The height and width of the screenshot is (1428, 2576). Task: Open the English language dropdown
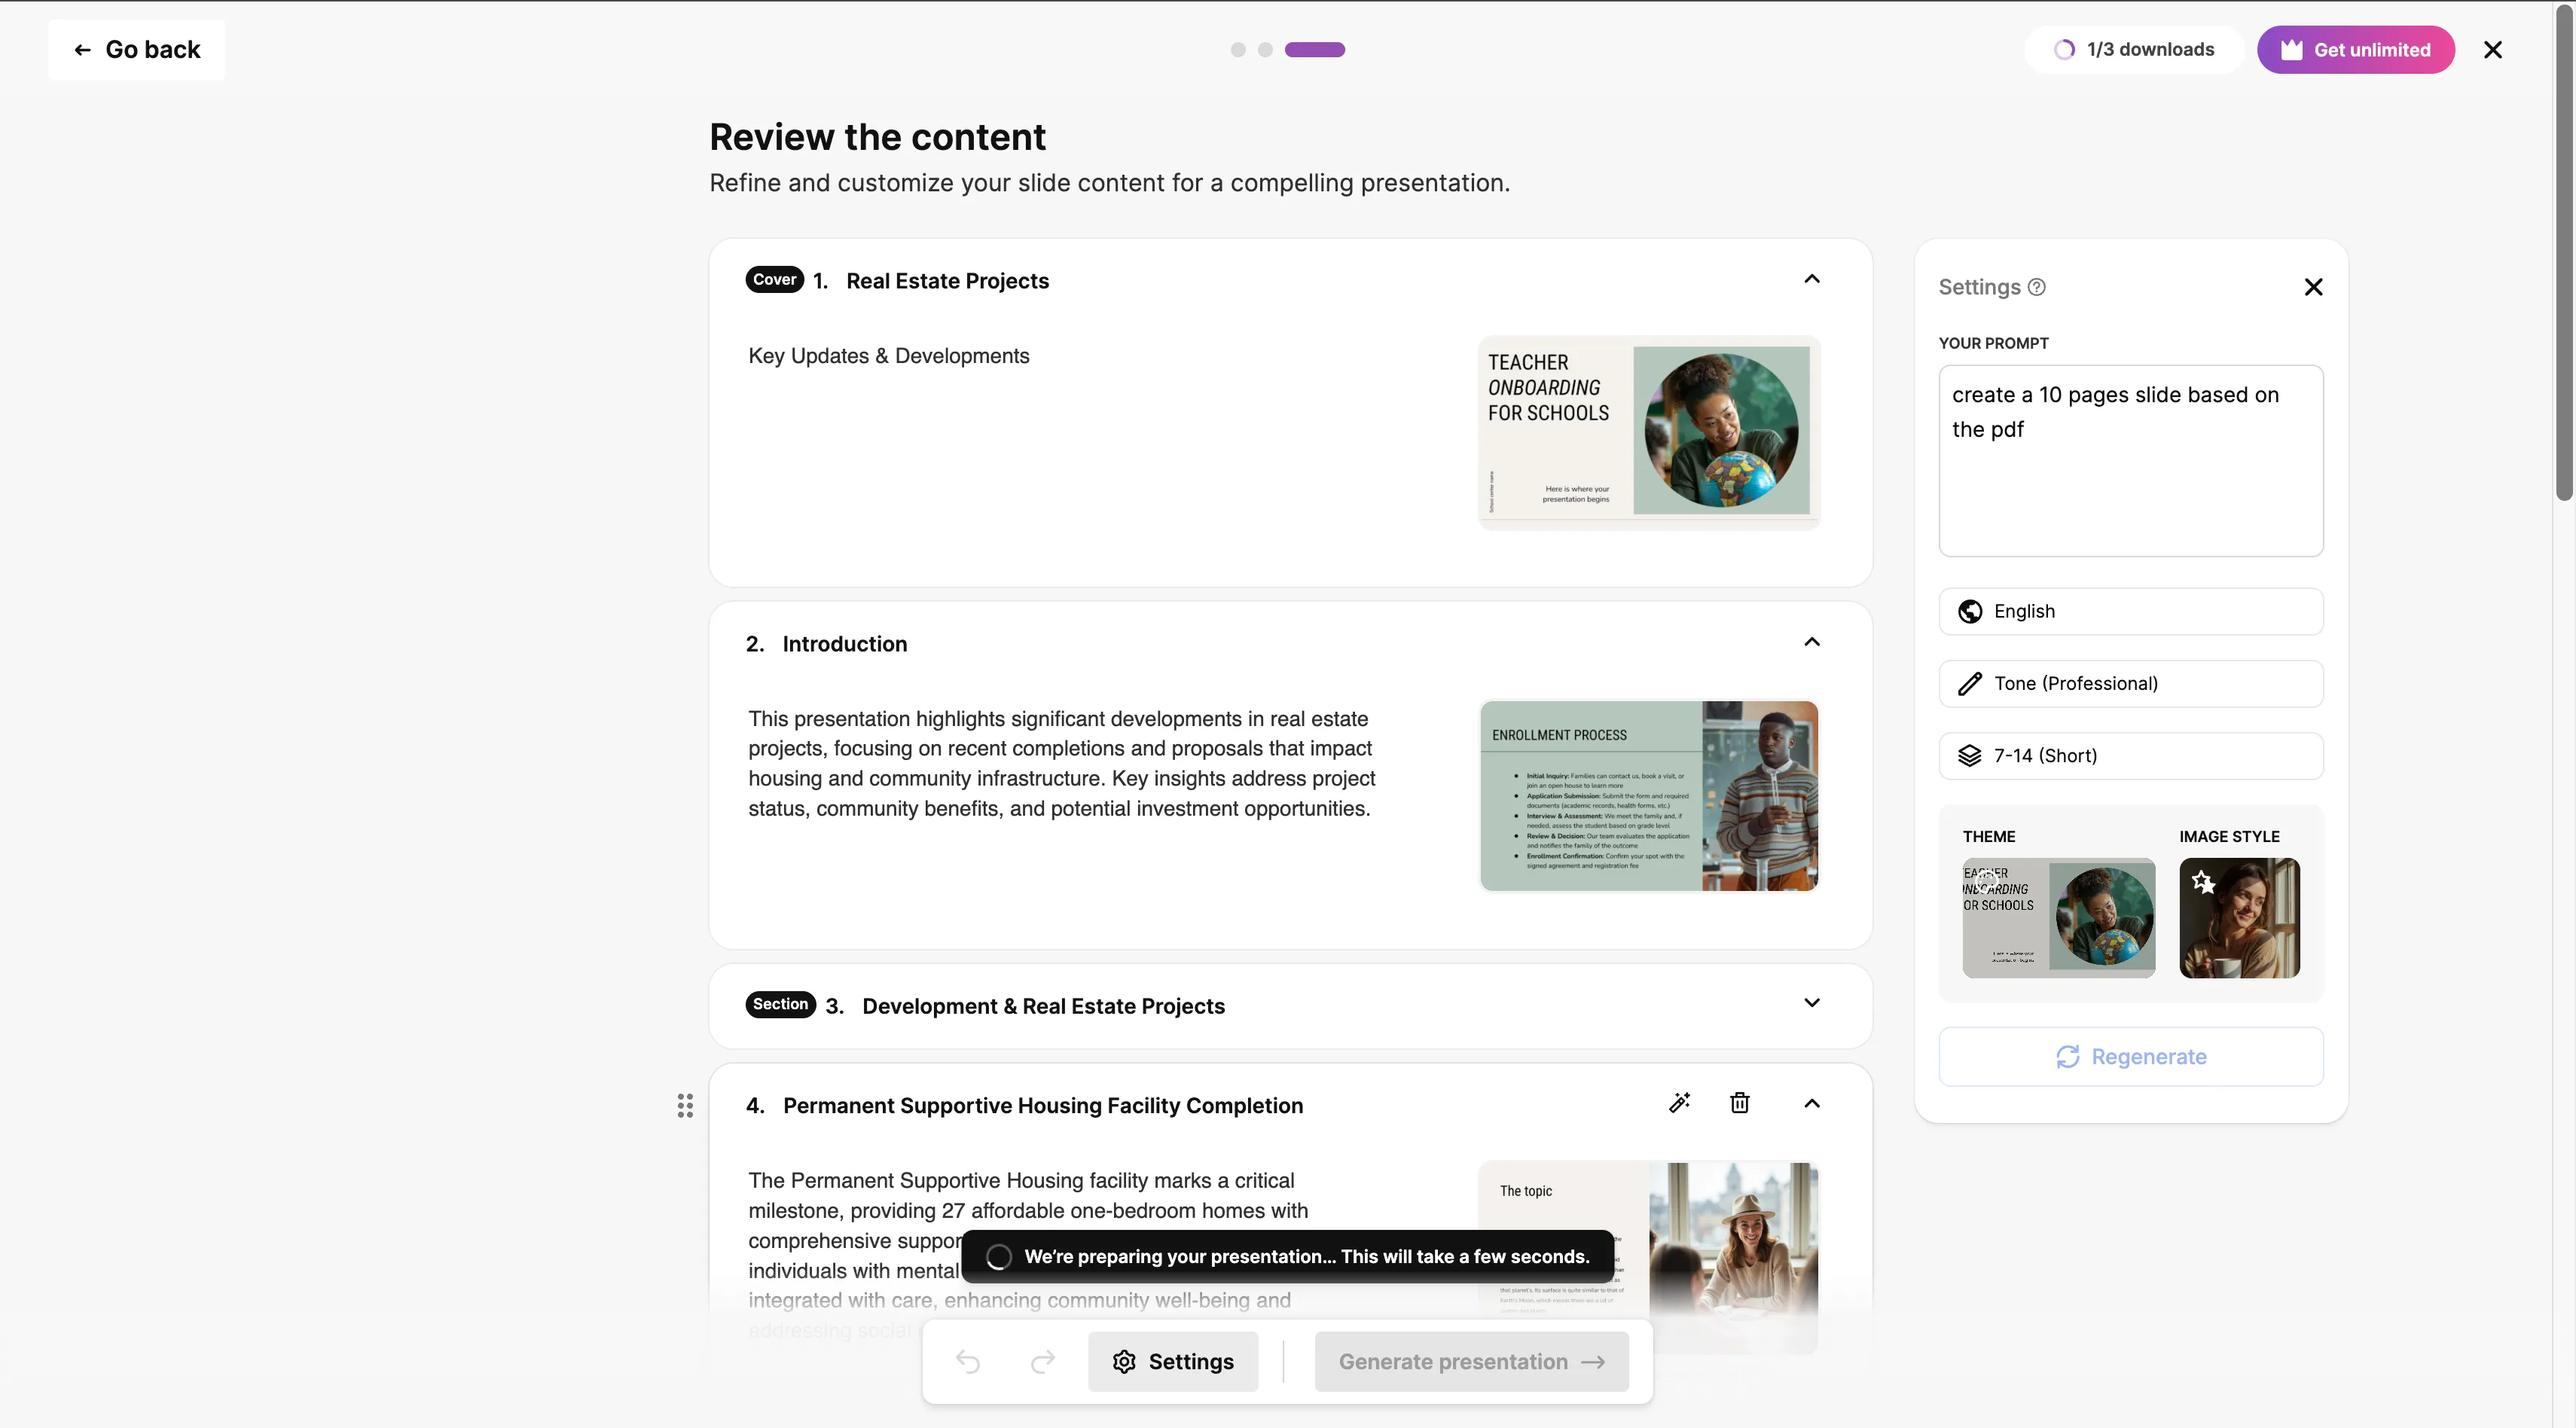(2130, 611)
